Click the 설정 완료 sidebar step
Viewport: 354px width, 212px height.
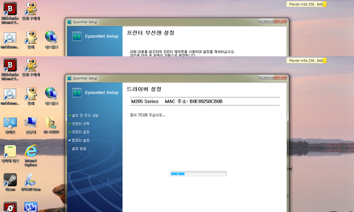pos(80,148)
